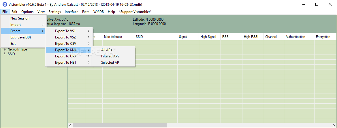Select Export To KML entry
The image size is (337, 128).
(69, 50)
